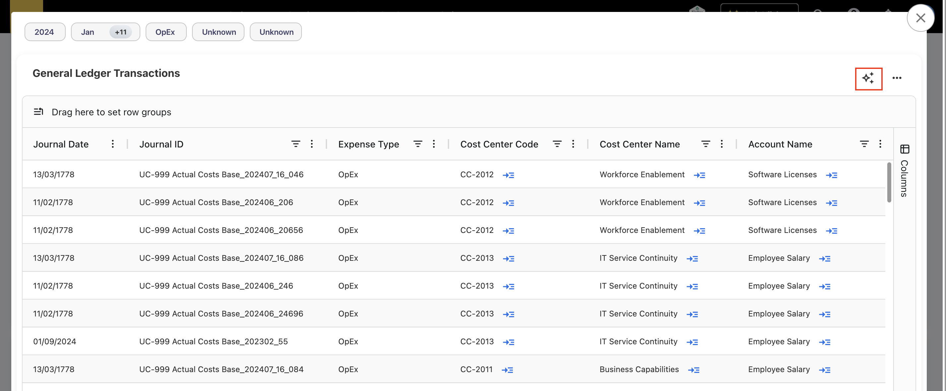Click the first Unknown filter chip
Screen dimensions: 946x391
coord(219,32)
